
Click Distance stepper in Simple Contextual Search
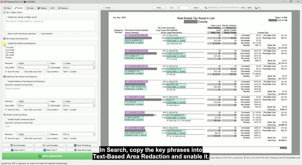pos(94,134)
